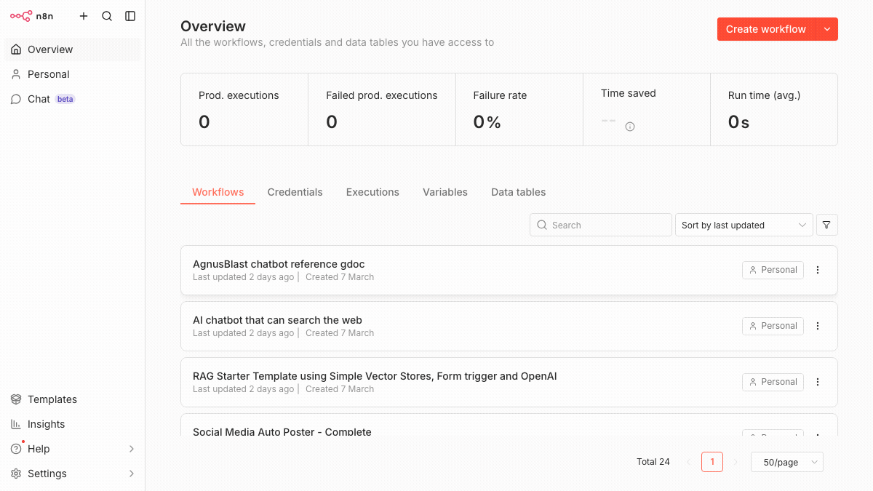This screenshot has width=873, height=491.
Task: Open the filter icon beside the sort dropdown
Action: coord(826,225)
